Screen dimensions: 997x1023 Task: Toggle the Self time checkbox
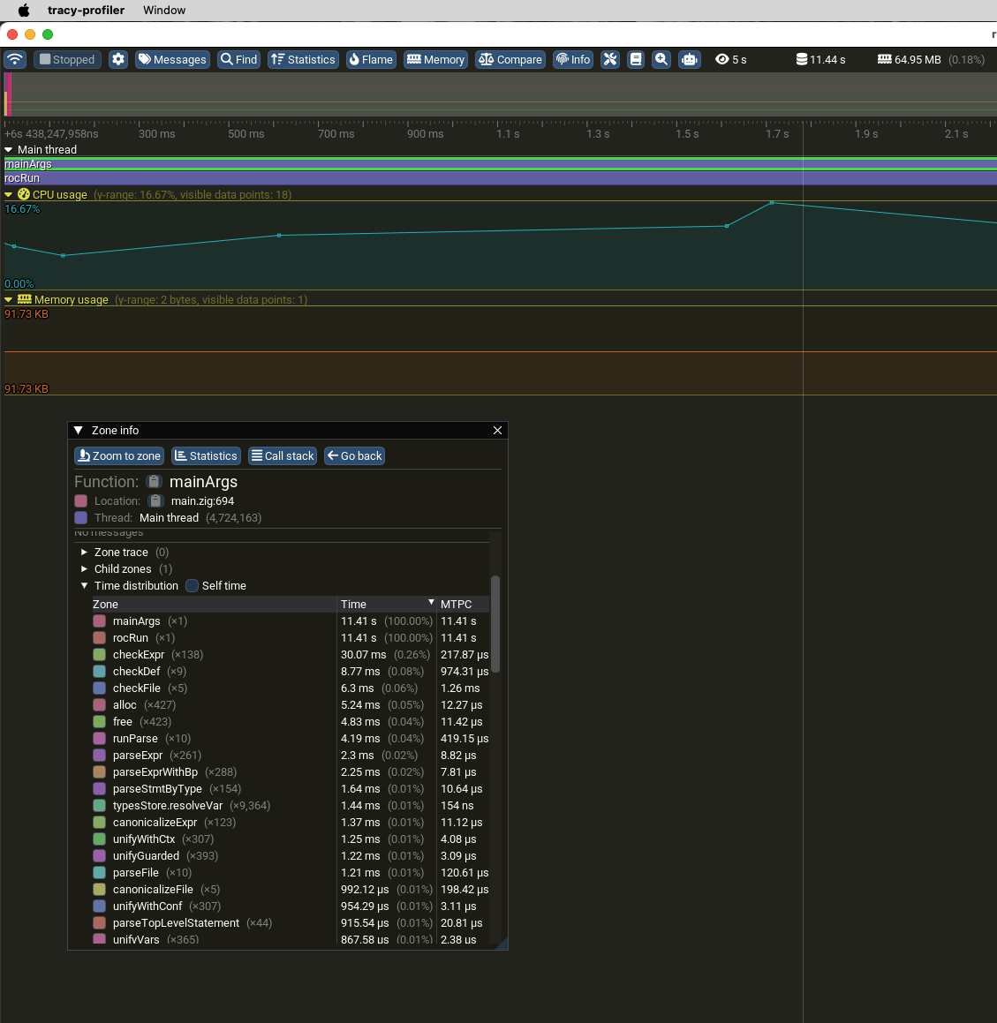[x=192, y=586]
